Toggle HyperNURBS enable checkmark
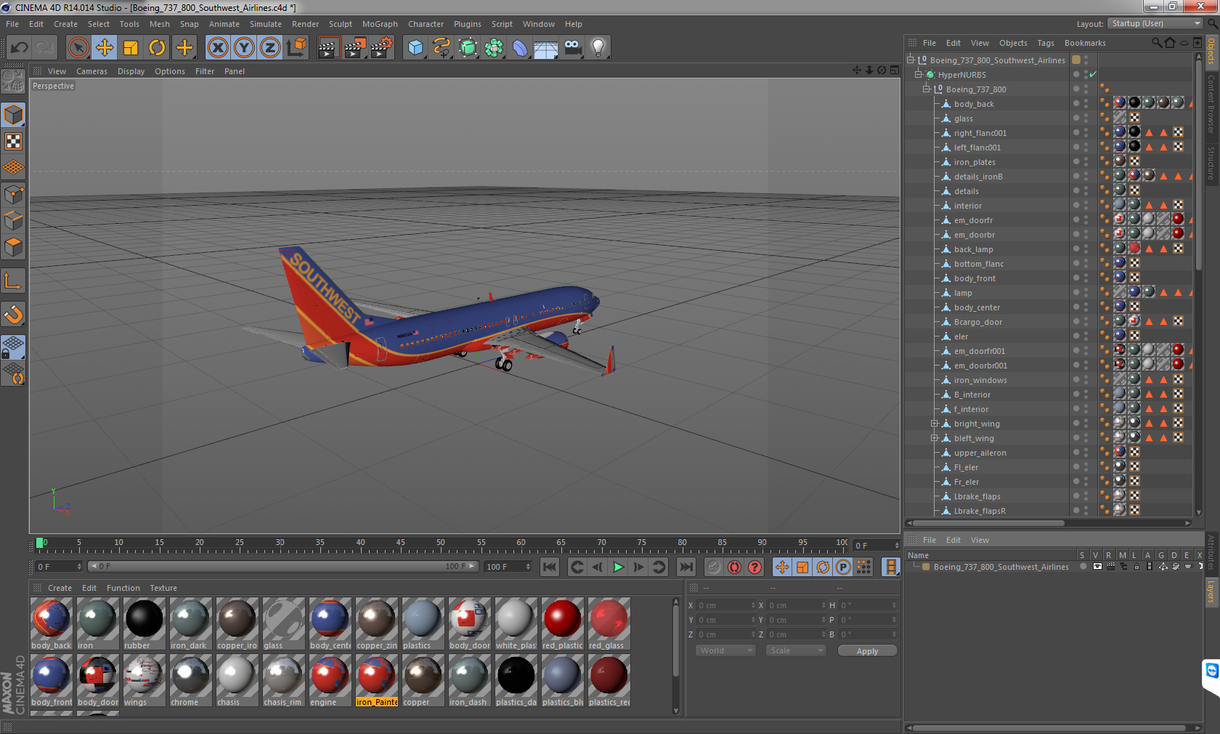This screenshot has height=734, width=1220. [x=1092, y=74]
